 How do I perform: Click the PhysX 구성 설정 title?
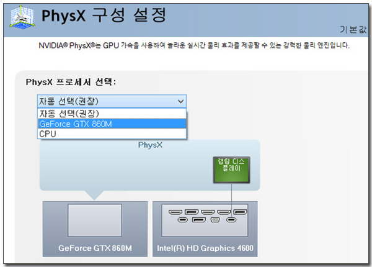click(104, 15)
